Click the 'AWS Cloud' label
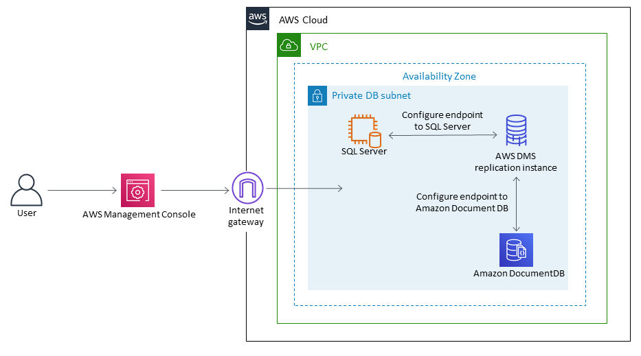Image resolution: width=641 pixels, height=356 pixels. [303, 20]
